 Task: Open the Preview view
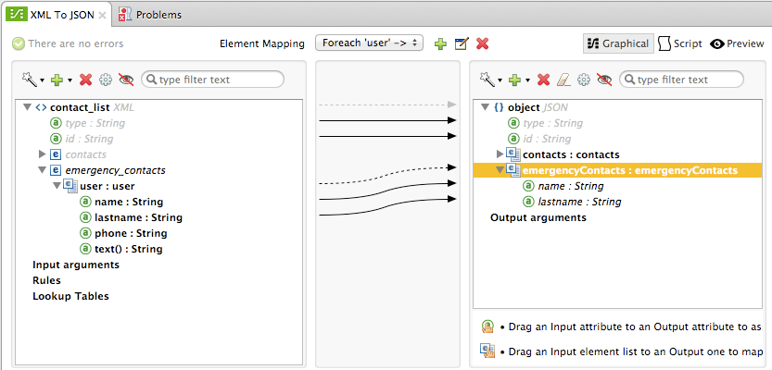[x=737, y=43]
